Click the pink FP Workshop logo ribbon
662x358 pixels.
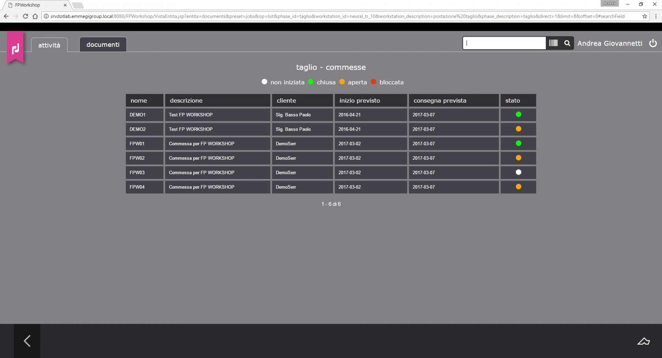15,48
